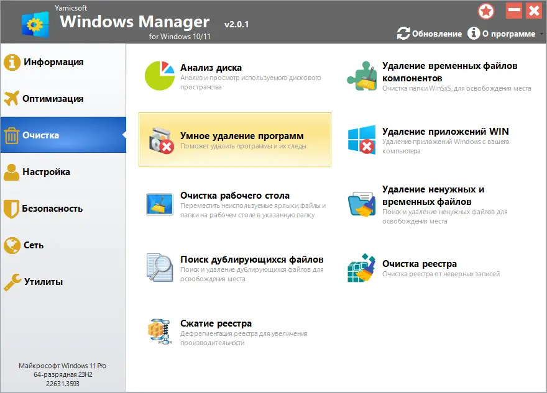Click the duplicate files magnifier icon

tap(160, 268)
